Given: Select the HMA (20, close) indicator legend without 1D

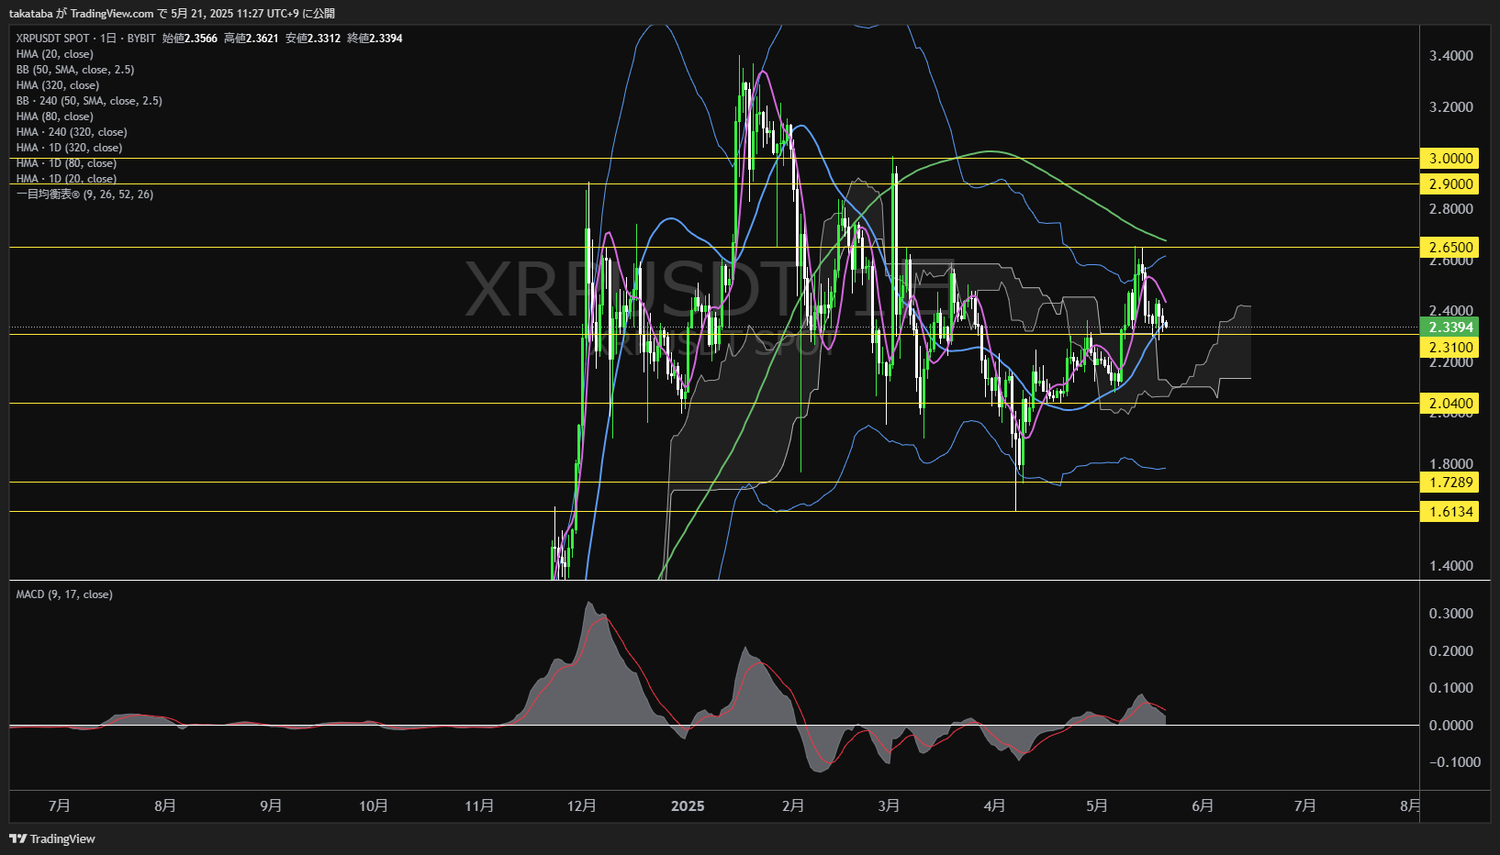Looking at the screenshot, I should (x=54, y=54).
